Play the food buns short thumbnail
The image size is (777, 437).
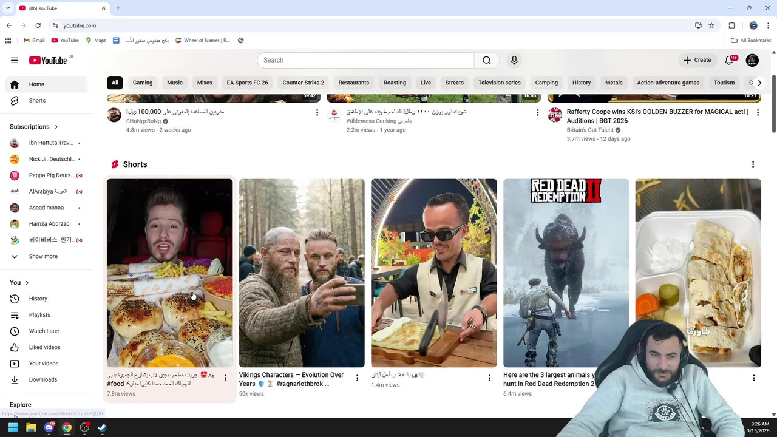tap(169, 273)
